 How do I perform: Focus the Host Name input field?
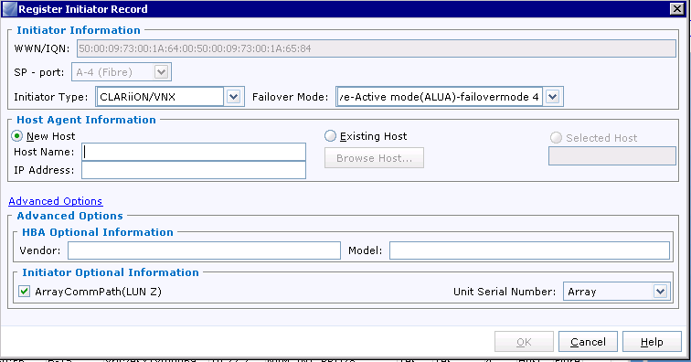pyautogui.click(x=194, y=152)
